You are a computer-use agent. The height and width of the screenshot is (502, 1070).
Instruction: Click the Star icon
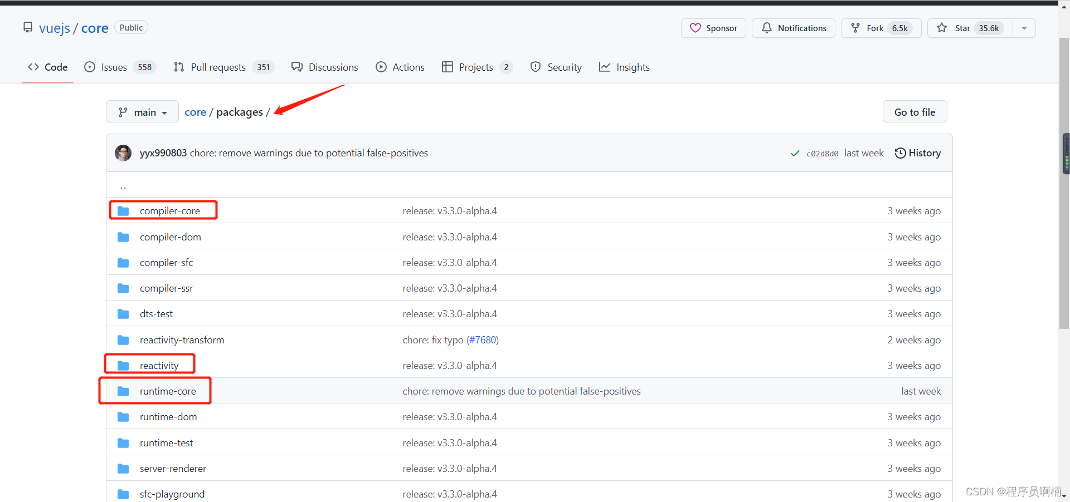pos(942,28)
